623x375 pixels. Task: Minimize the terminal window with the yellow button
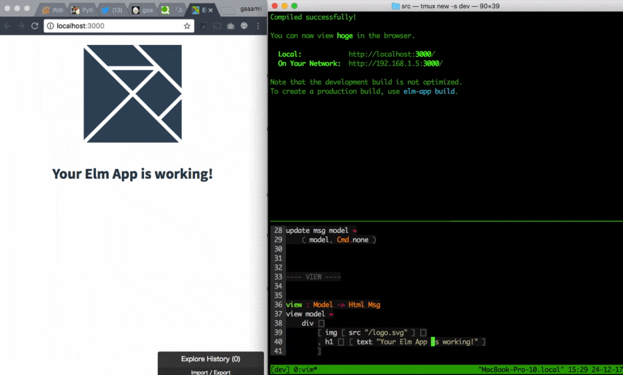click(285, 6)
